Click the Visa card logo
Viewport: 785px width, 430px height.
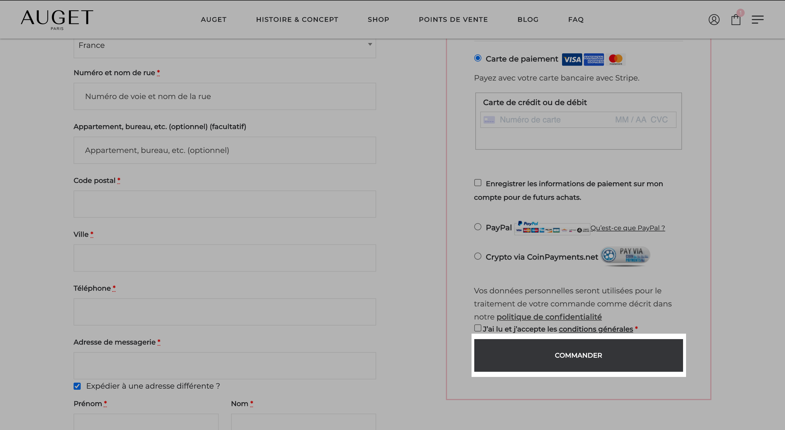point(572,59)
